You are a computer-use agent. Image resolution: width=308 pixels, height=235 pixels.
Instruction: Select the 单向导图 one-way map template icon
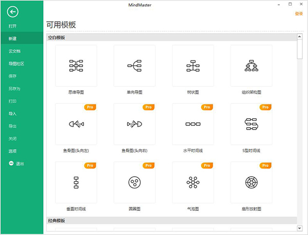click(x=134, y=66)
